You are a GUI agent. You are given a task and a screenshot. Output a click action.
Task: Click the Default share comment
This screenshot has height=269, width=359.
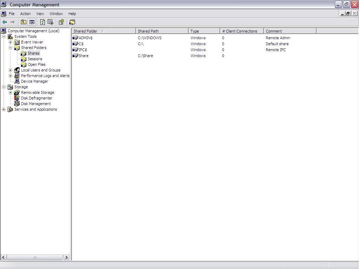(277, 44)
